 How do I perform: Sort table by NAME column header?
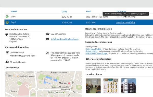click(14, 12)
